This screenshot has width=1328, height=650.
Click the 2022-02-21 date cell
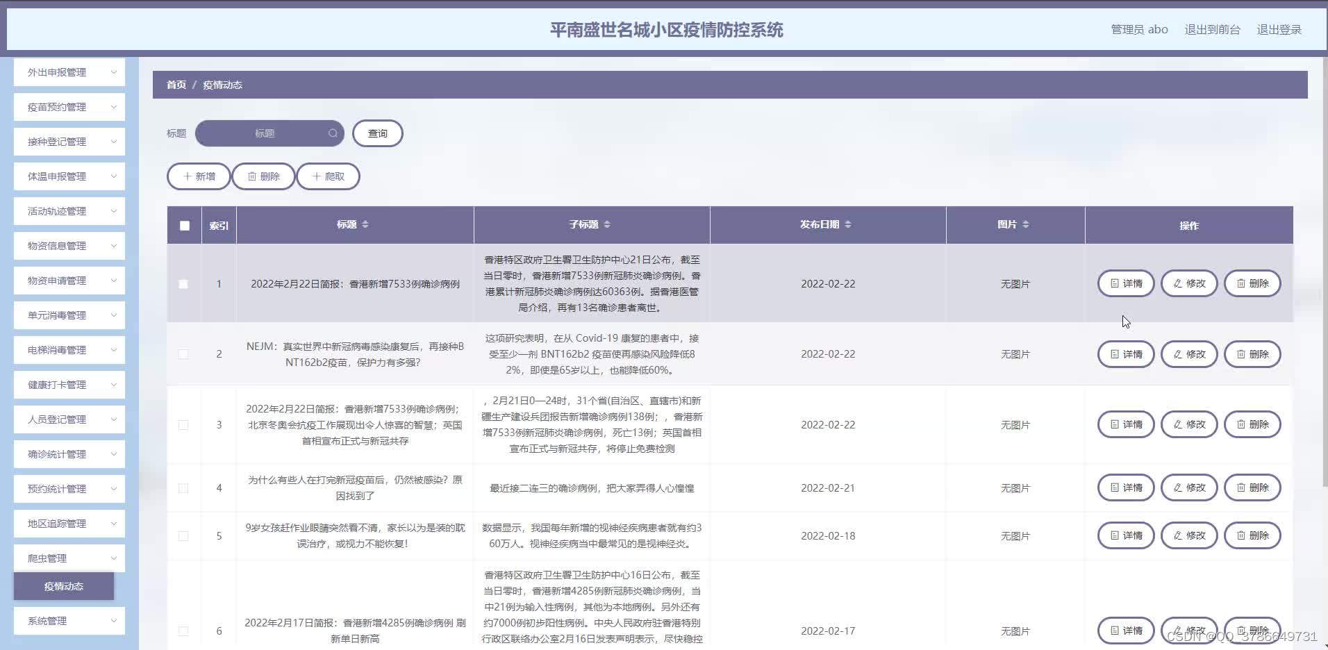[x=828, y=488]
